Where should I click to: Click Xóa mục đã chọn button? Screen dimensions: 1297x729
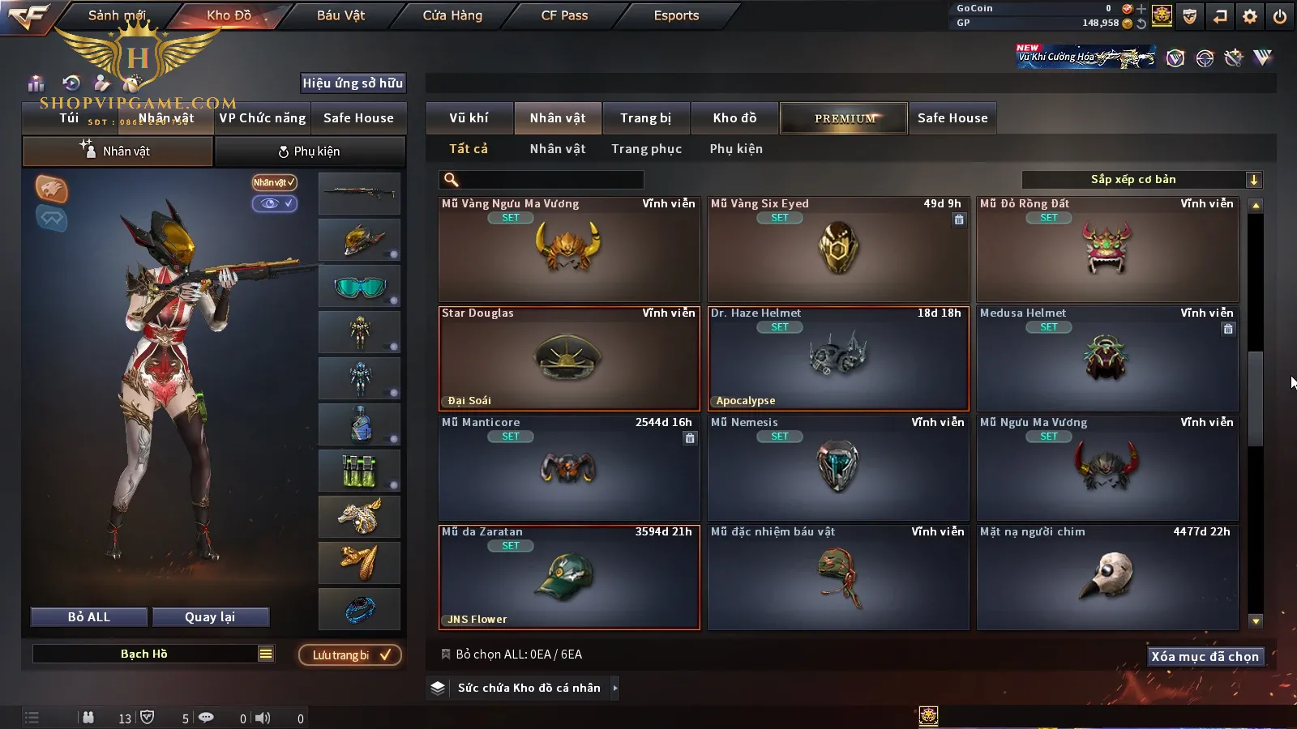click(x=1205, y=656)
